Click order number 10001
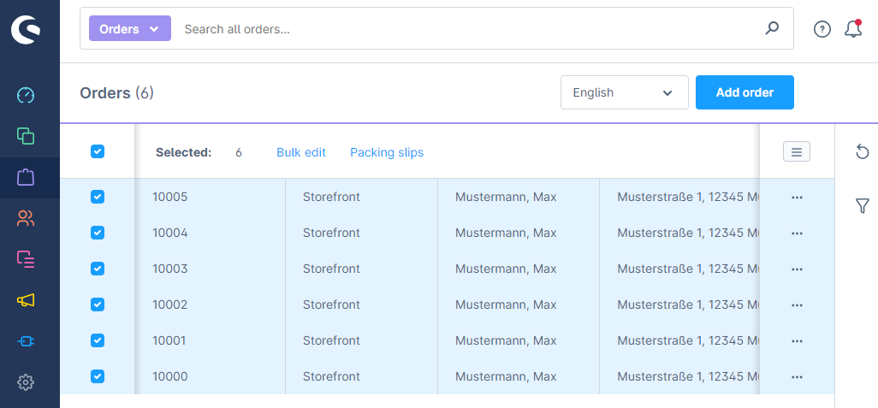 pyautogui.click(x=169, y=340)
